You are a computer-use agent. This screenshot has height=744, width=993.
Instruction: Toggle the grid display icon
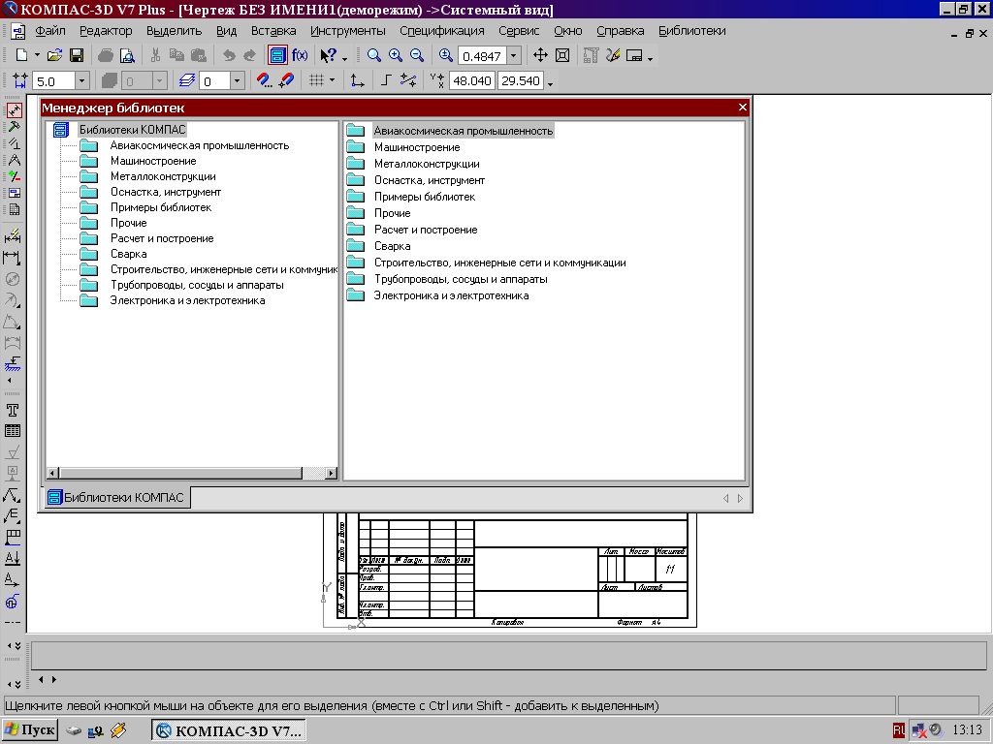[316, 80]
